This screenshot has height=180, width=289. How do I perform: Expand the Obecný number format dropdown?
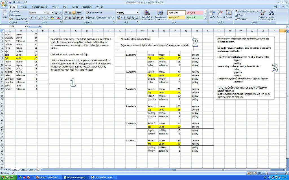pyautogui.click(x=137, y=13)
